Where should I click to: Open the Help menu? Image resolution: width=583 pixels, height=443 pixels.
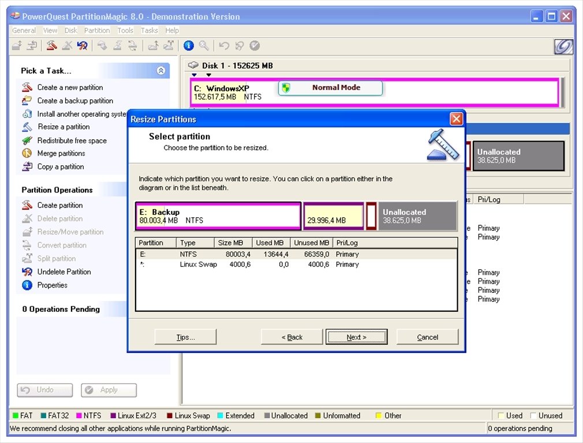coord(172,31)
